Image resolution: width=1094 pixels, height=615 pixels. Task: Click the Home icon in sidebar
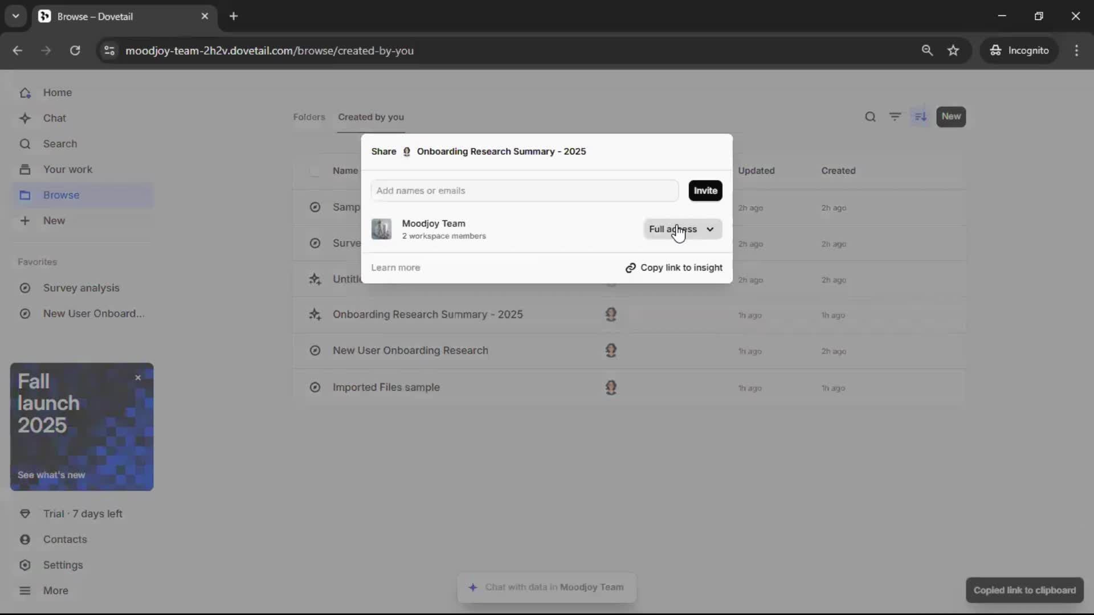tap(25, 93)
